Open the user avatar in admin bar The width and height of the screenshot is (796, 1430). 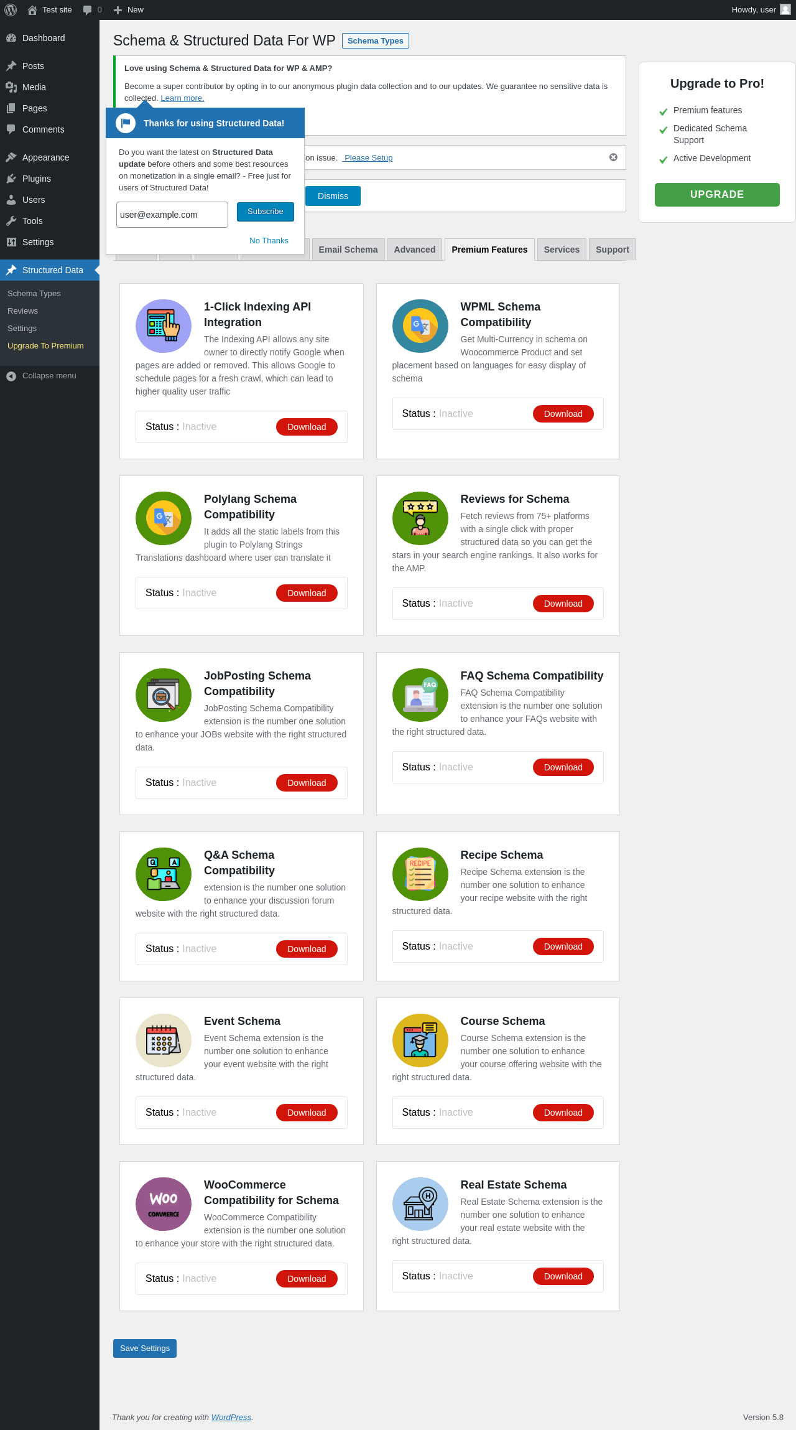tap(785, 10)
